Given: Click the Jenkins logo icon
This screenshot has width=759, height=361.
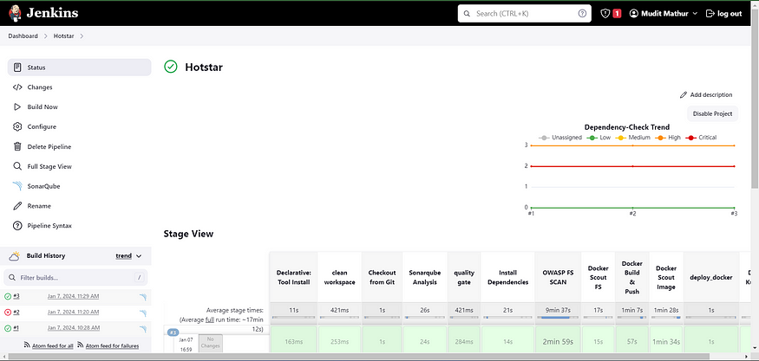Looking at the screenshot, I should tap(15, 13).
